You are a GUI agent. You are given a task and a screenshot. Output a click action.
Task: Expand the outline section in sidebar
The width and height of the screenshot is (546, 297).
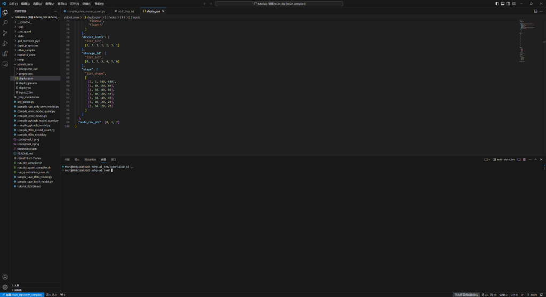pos(17,285)
